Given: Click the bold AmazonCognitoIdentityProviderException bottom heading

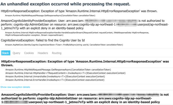Looking at the screenshot, I should point(85,98).
